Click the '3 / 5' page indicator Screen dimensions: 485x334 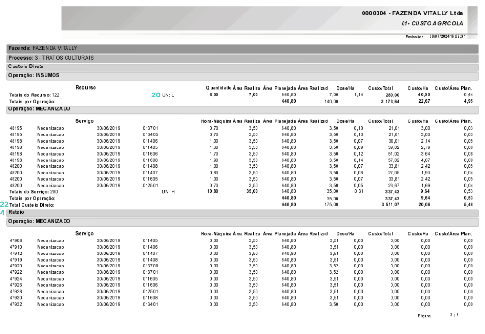(454, 315)
